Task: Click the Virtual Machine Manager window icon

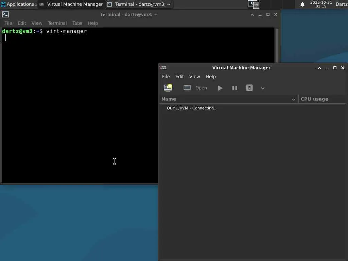Action: [163, 68]
